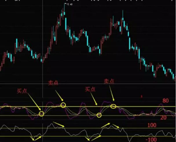Click the 5.48 peak price label
The image size is (176, 142).
[x=69, y=4]
